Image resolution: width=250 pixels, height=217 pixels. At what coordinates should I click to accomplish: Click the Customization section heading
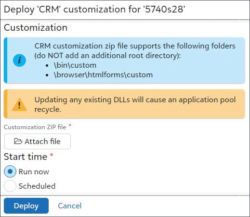pos(36,28)
